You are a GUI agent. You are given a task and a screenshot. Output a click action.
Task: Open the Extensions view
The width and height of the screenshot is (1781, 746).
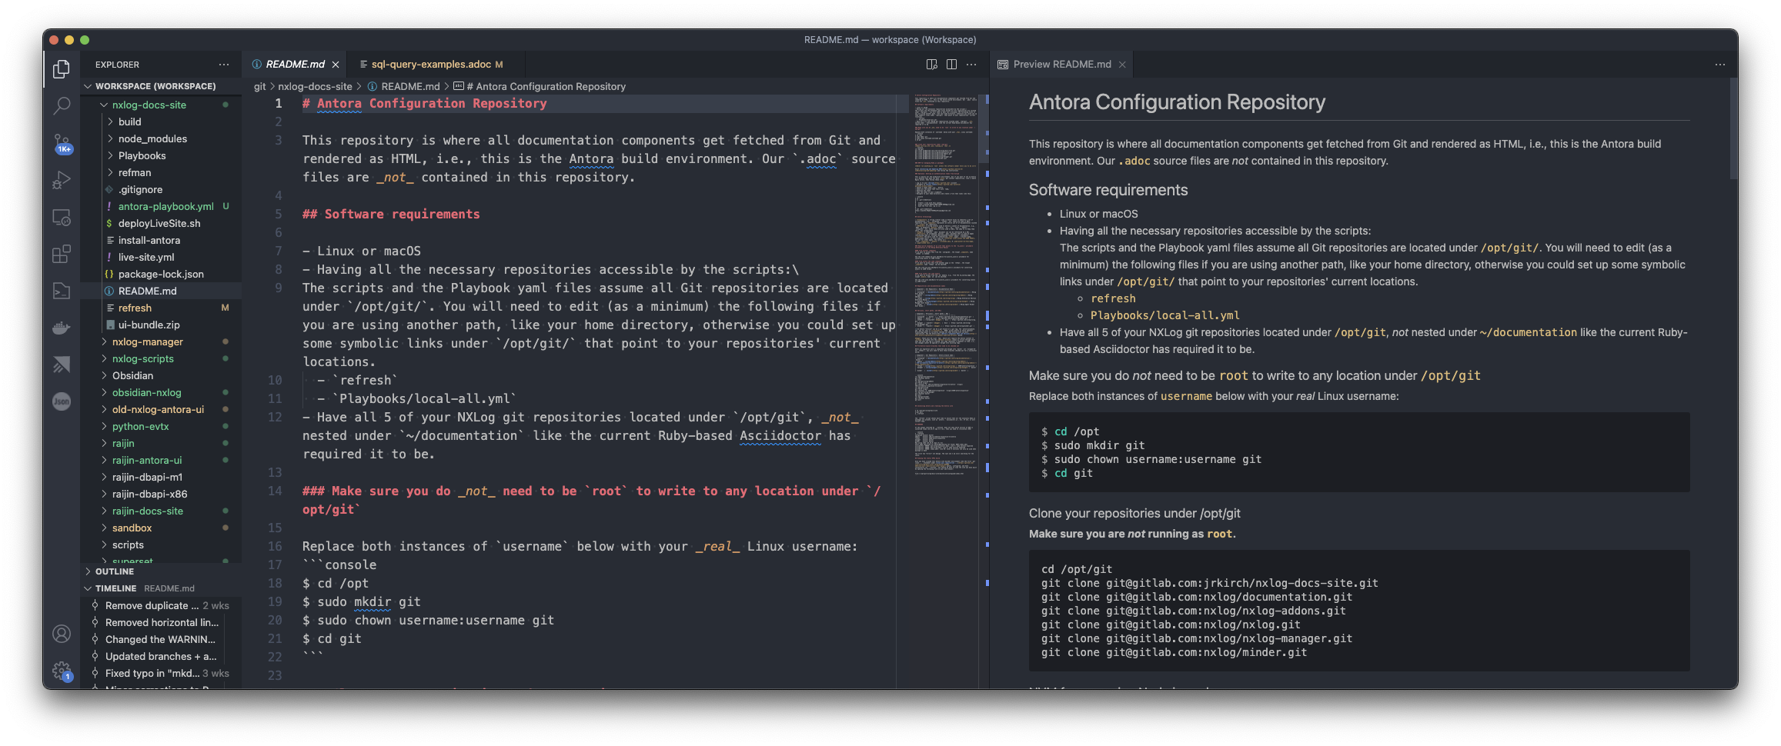(62, 254)
